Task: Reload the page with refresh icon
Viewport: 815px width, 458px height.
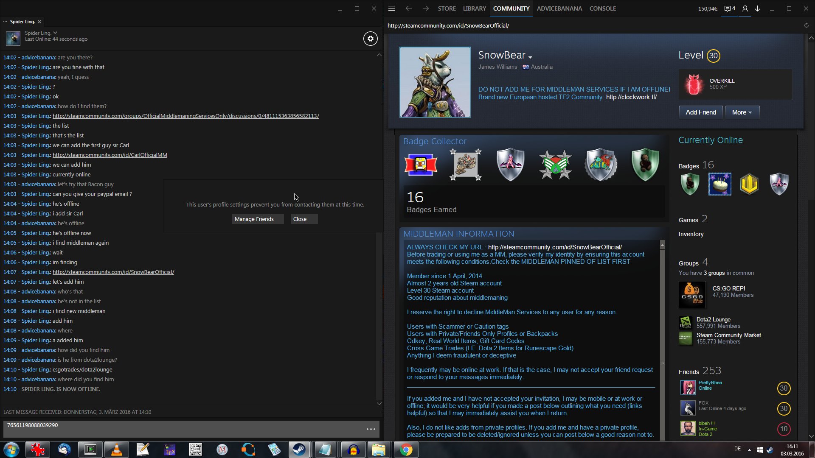Action: (806, 25)
